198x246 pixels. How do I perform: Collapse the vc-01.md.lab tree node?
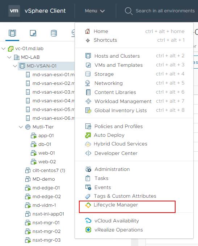click(x=4, y=49)
